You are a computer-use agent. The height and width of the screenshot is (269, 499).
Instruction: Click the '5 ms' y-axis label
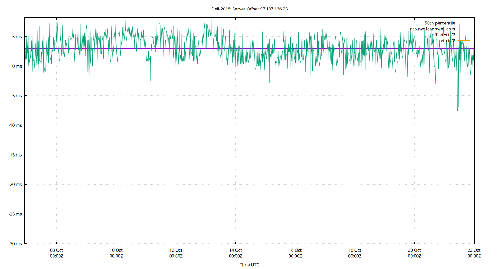pyautogui.click(x=17, y=37)
